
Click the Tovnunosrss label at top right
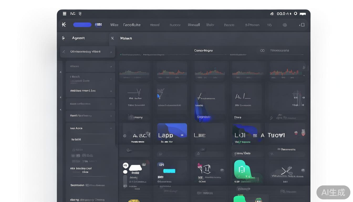(x=279, y=50)
